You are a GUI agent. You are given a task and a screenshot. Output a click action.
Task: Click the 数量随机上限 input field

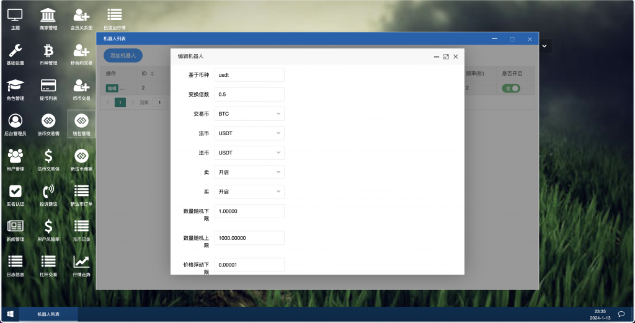[x=249, y=238]
